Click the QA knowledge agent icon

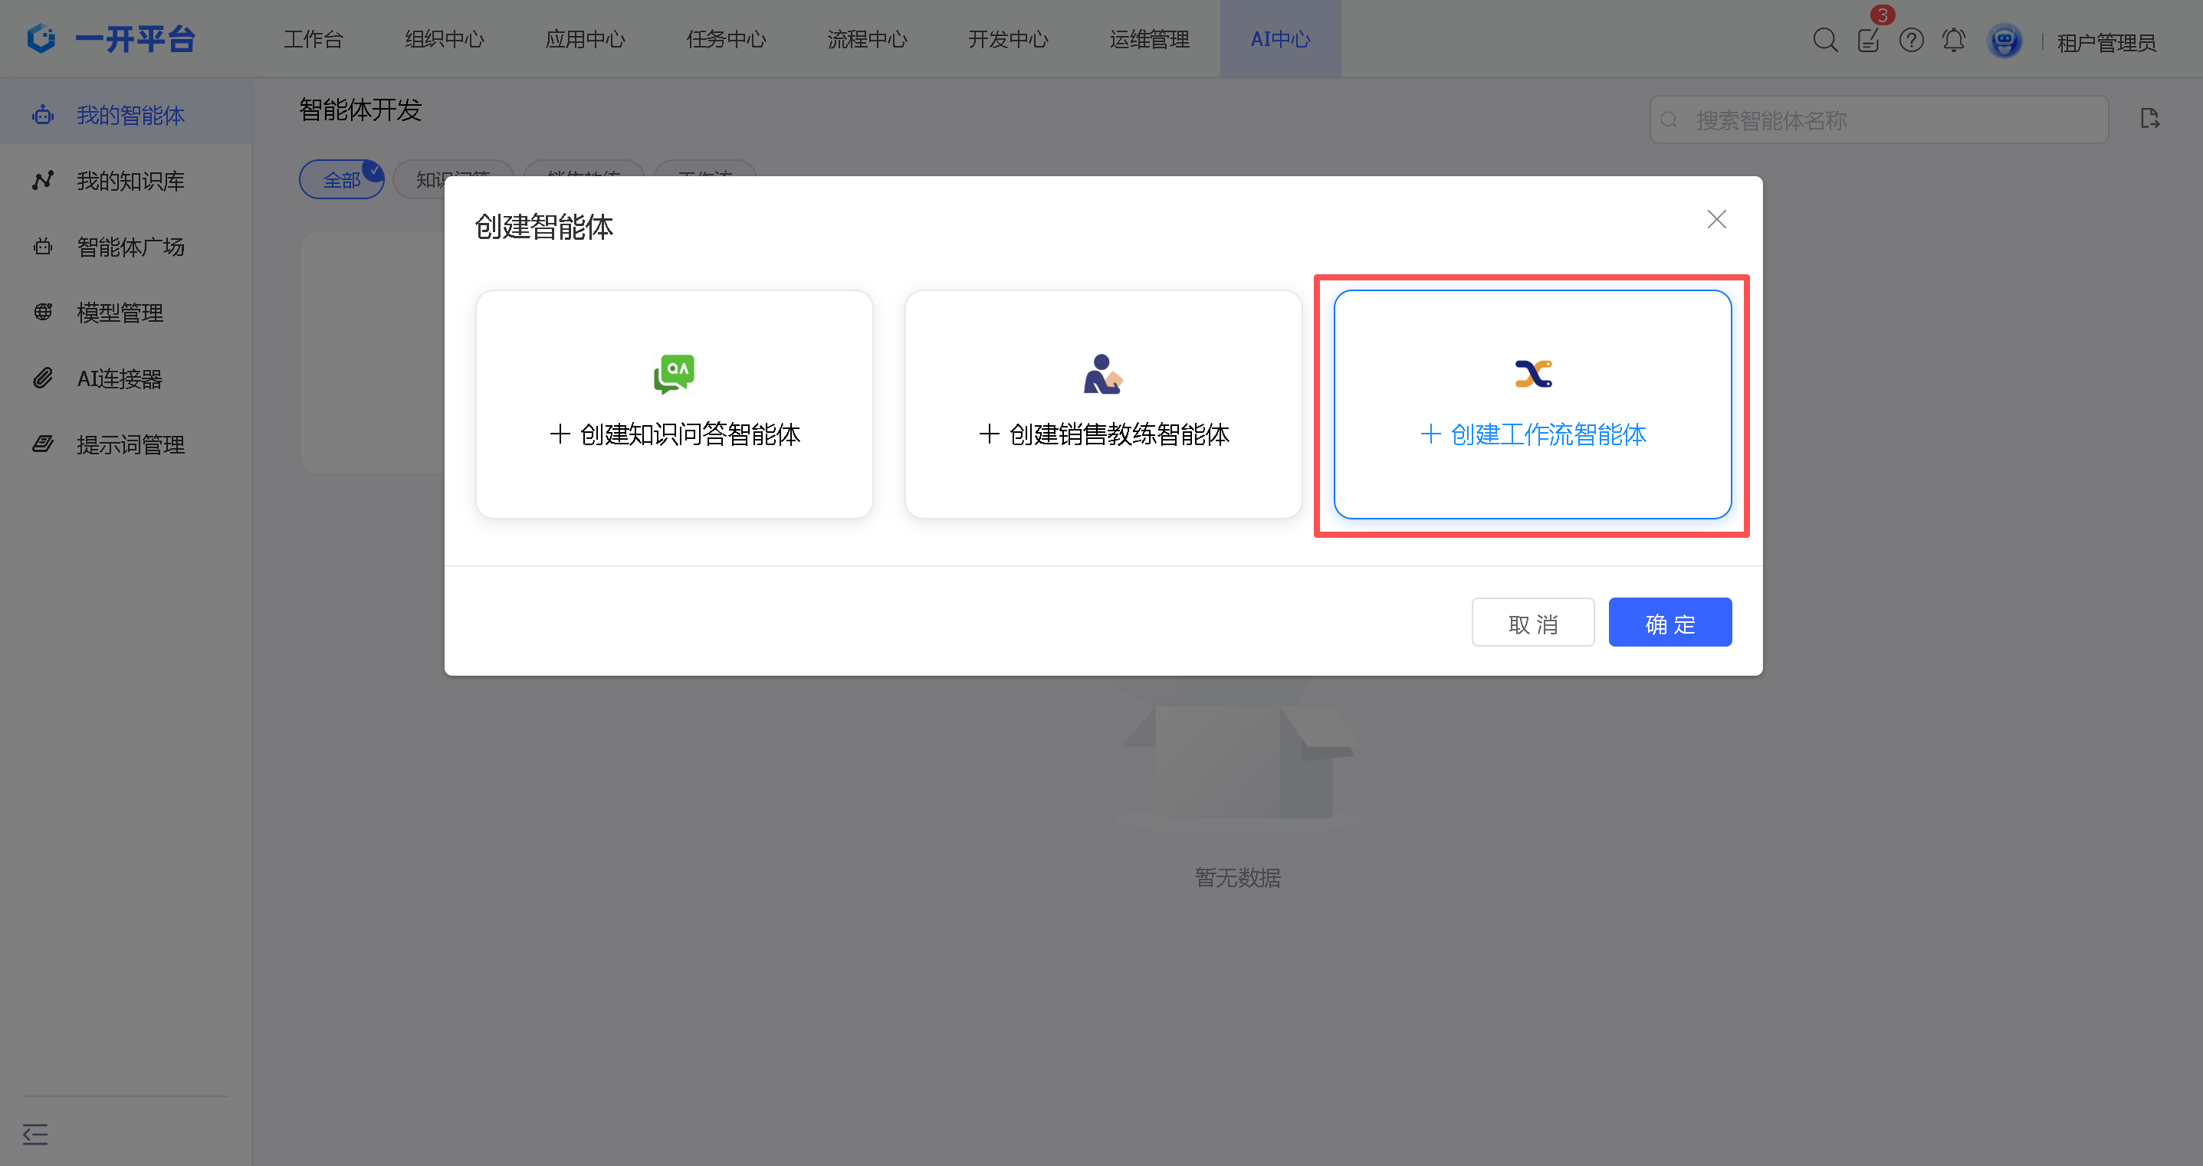(x=674, y=374)
